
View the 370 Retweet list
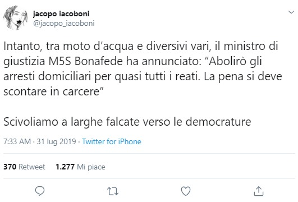[x=24, y=167]
